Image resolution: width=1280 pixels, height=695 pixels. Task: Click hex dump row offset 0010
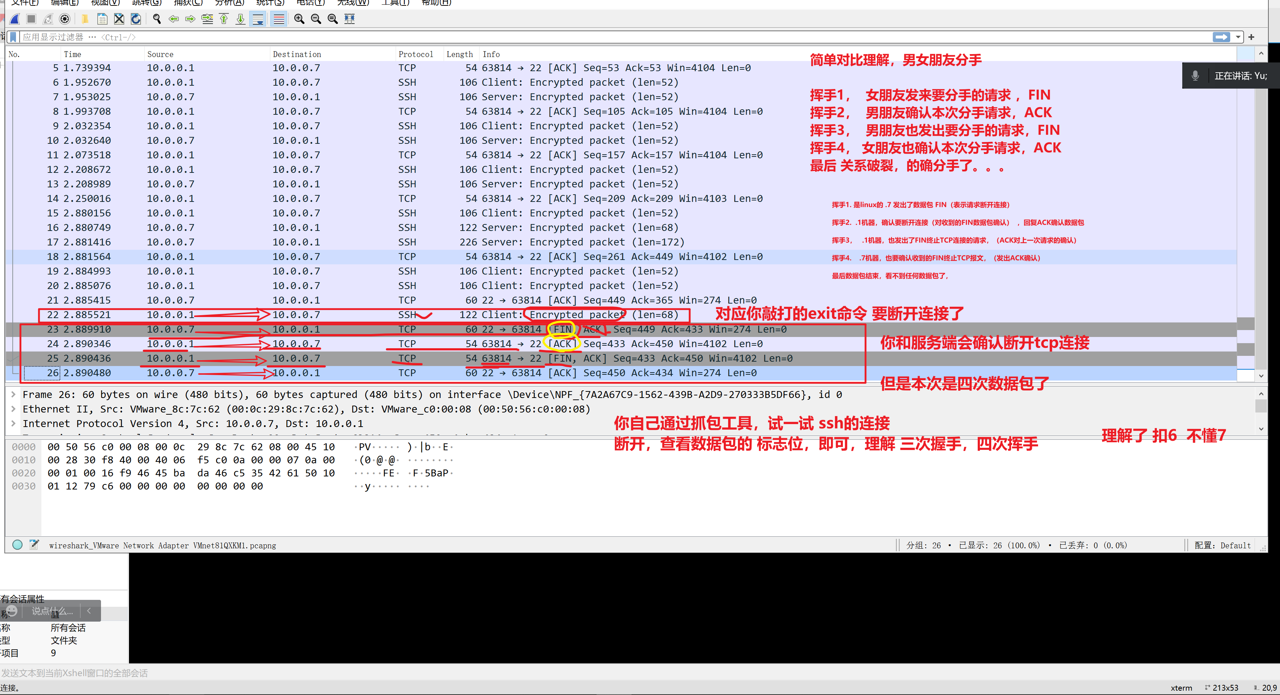tap(24, 460)
